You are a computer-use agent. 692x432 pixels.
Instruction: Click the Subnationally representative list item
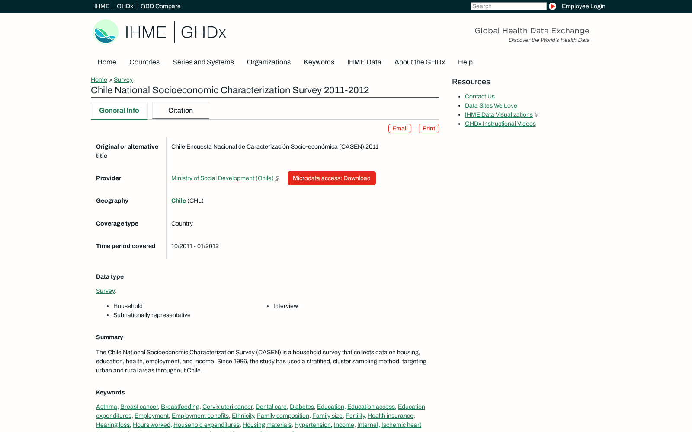click(x=152, y=315)
